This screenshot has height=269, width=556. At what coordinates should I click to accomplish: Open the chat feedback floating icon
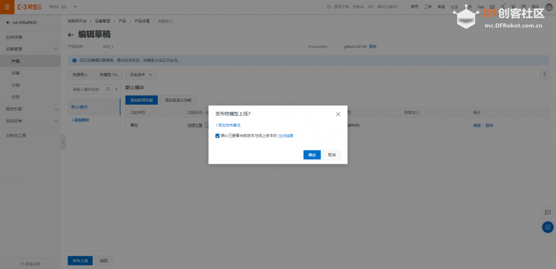click(548, 212)
